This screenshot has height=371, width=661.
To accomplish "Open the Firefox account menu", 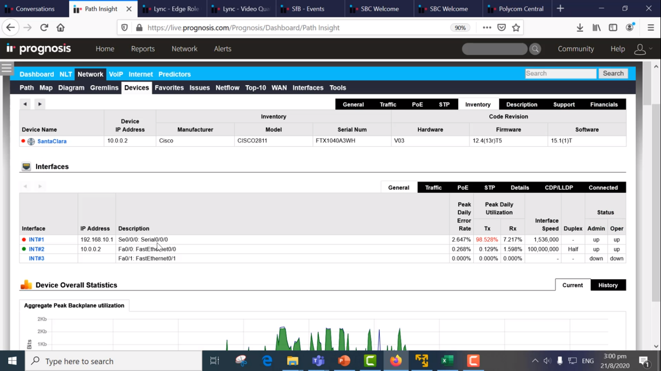I will (630, 27).
